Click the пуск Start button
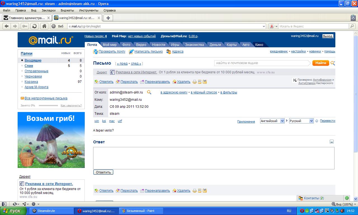The image size is (358, 215). 13,211
